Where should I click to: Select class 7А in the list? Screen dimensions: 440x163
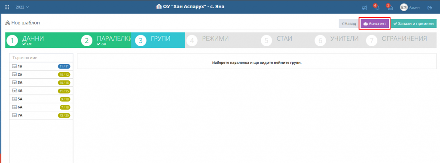[41, 115]
